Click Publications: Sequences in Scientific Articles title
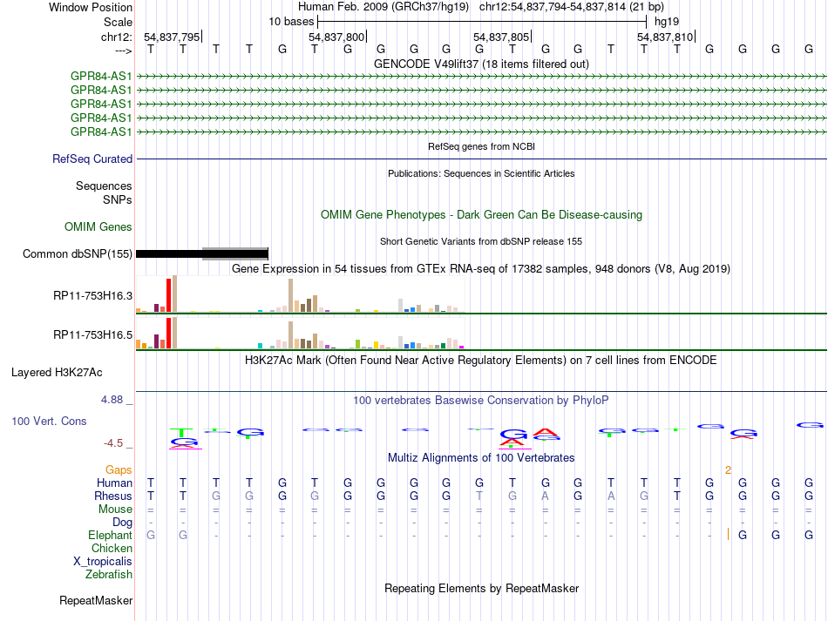The width and height of the screenshot is (828, 621). click(481, 173)
